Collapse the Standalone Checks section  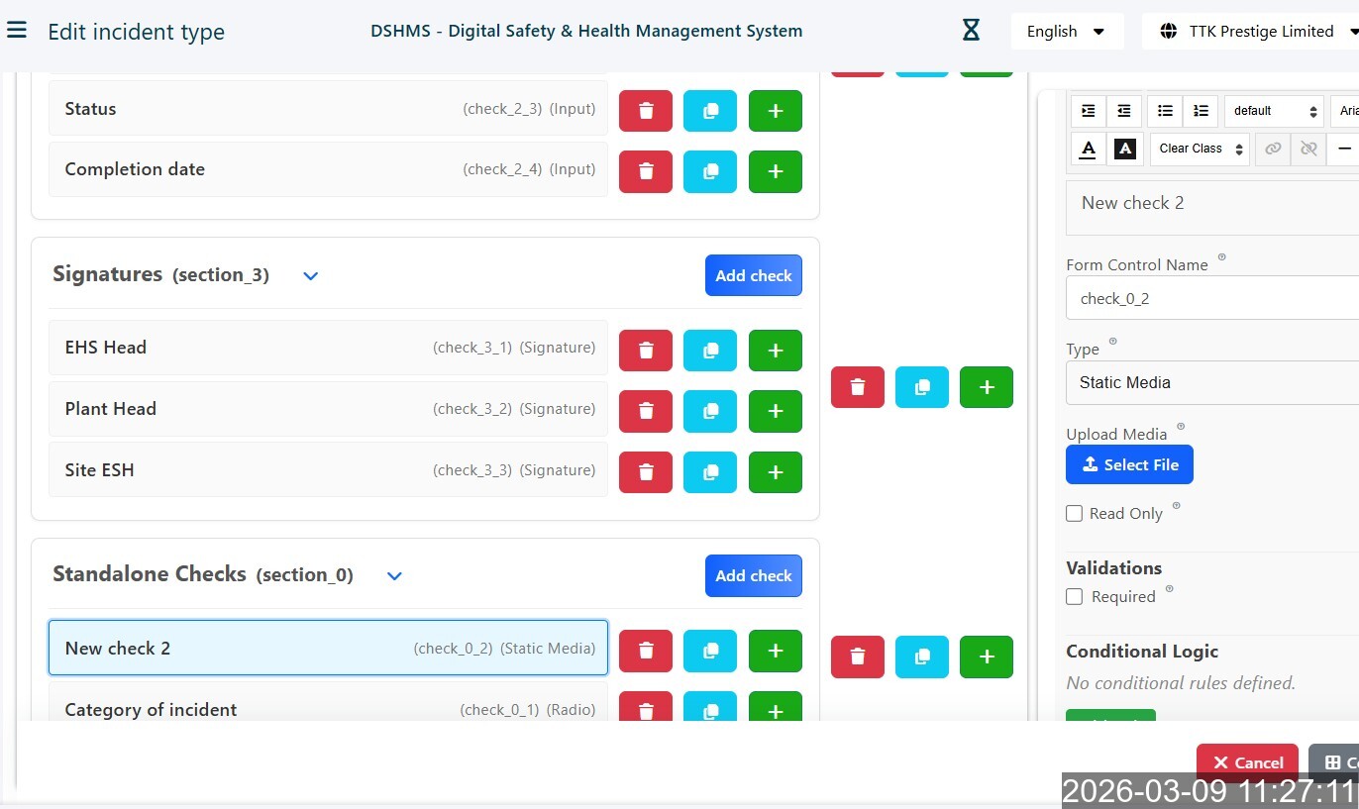(394, 576)
